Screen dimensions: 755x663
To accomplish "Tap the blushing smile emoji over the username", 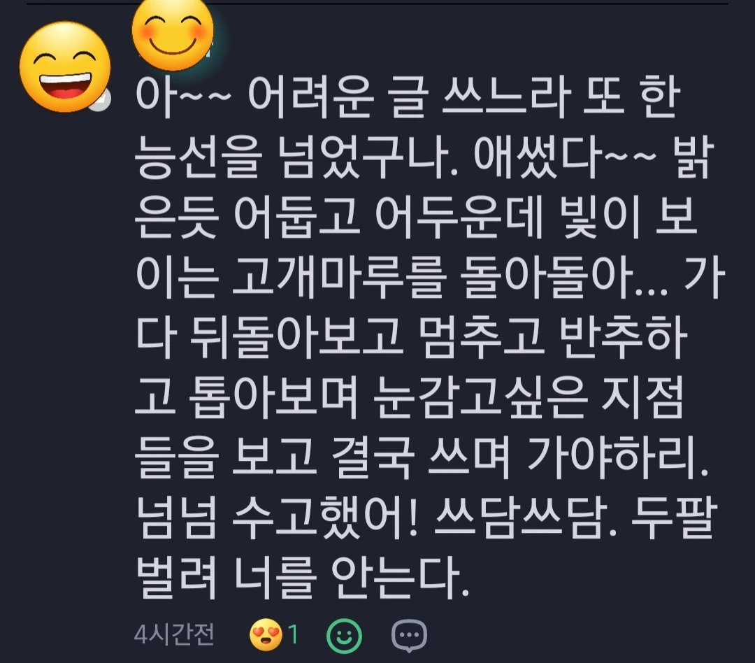I will [173, 34].
